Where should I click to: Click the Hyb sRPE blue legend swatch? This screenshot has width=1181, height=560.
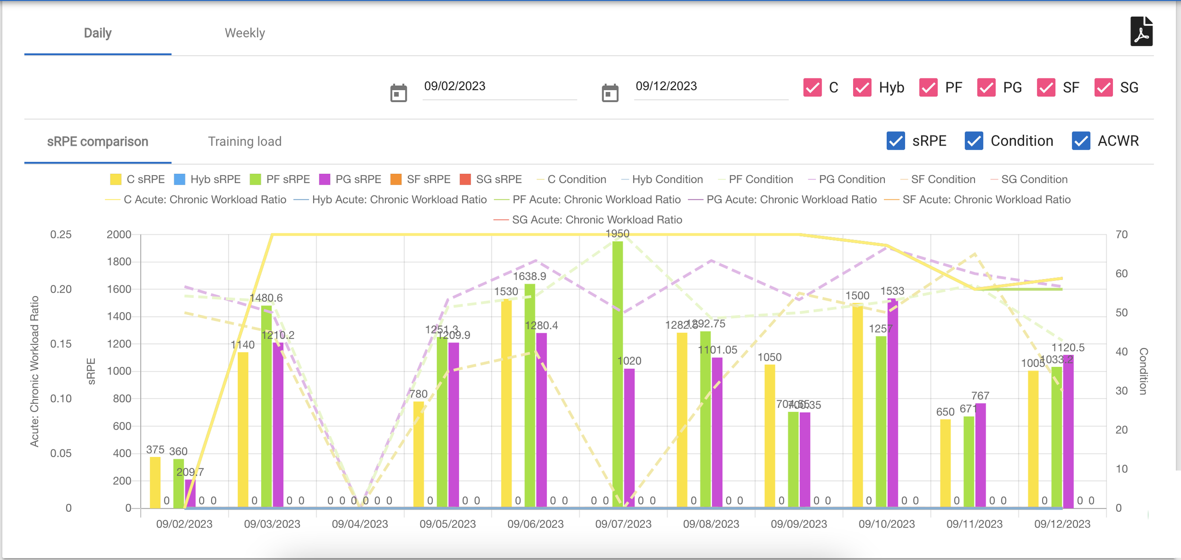pos(180,179)
